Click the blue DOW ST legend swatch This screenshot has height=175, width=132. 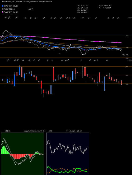click(3, 6)
